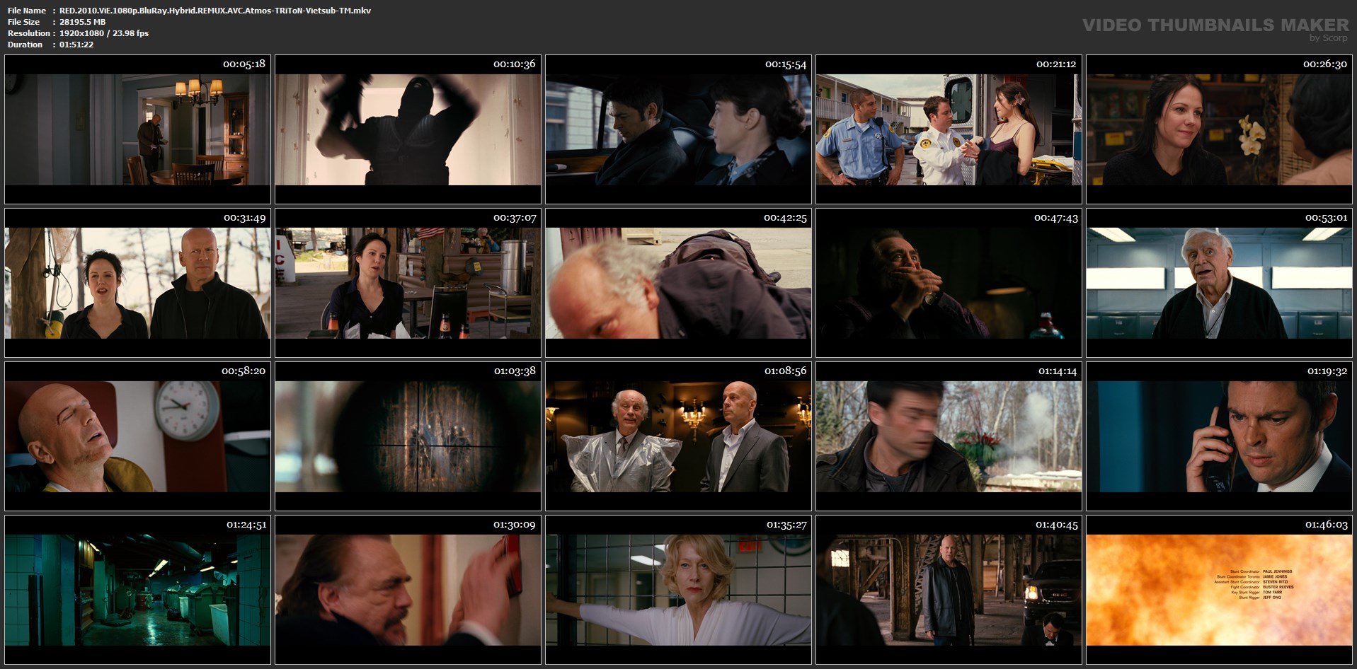This screenshot has height=669, width=1357.
Task: Click the frame captured at 01:08:56
Action: 678,436
